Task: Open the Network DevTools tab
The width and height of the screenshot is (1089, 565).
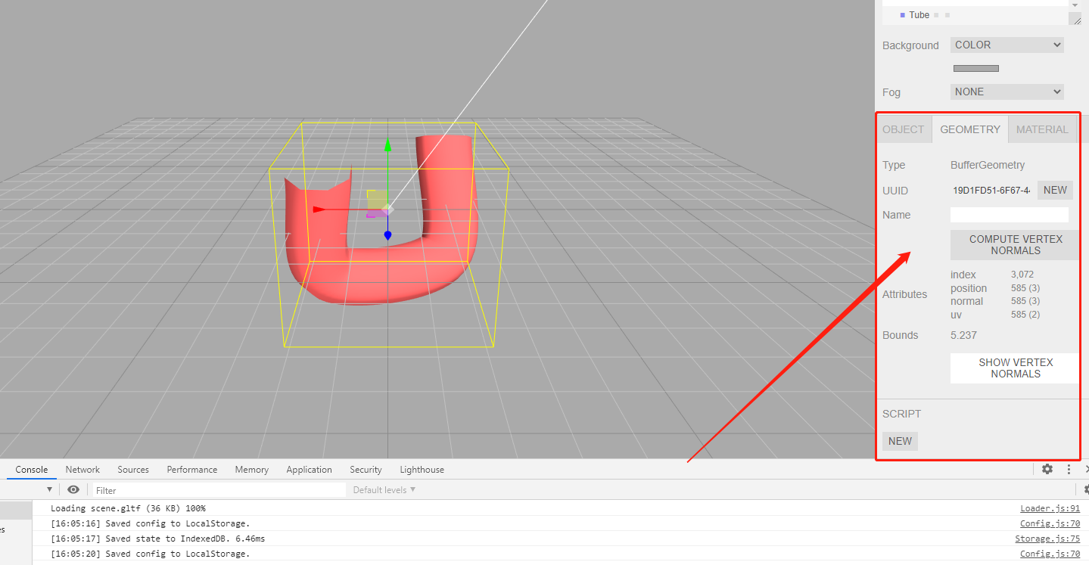Action: (x=82, y=470)
